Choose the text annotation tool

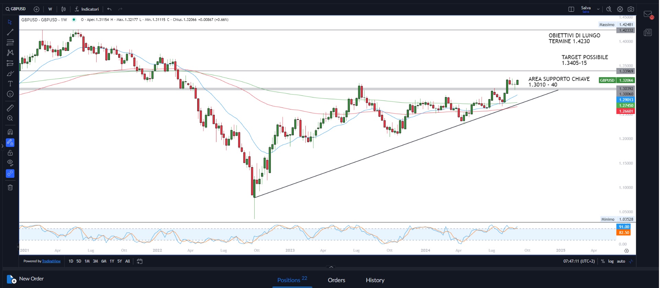click(x=10, y=84)
